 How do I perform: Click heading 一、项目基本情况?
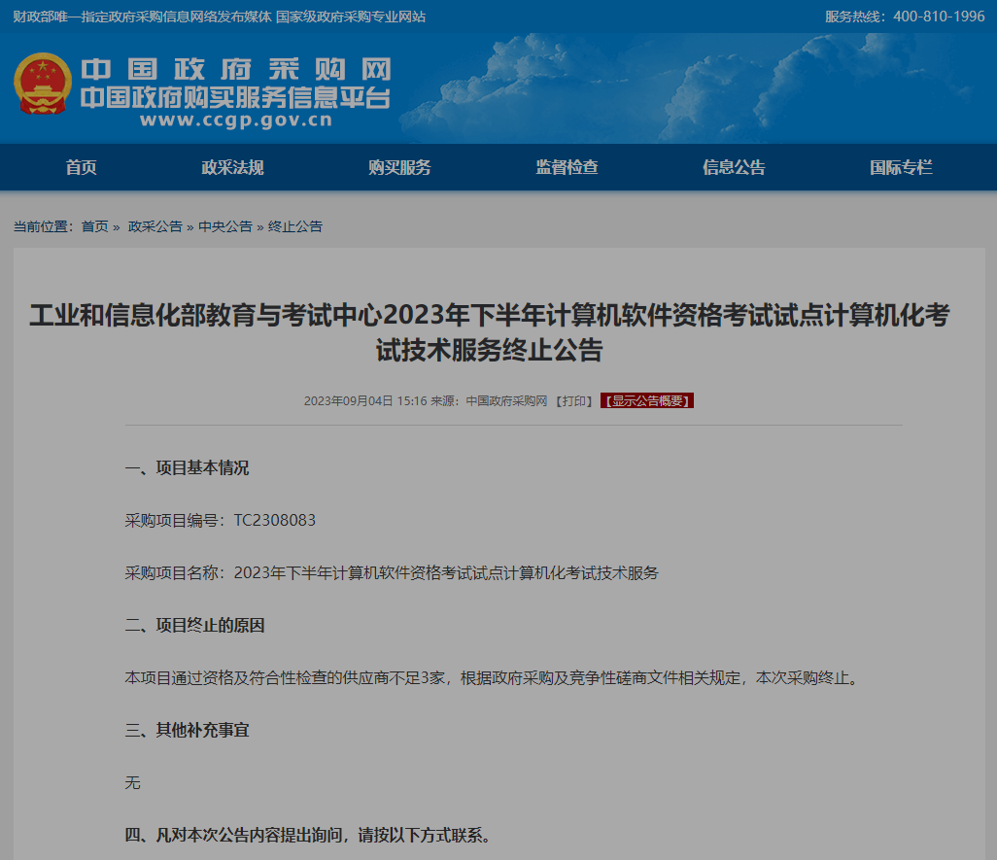187,467
